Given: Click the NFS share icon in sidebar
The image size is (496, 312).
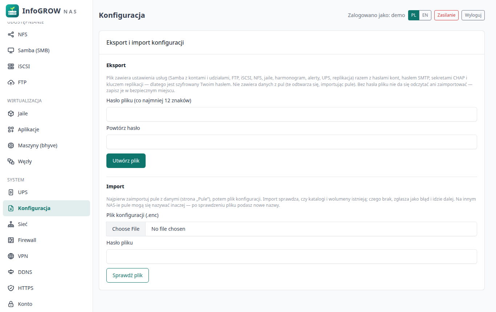Looking at the screenshot, I should coord(11,34).
